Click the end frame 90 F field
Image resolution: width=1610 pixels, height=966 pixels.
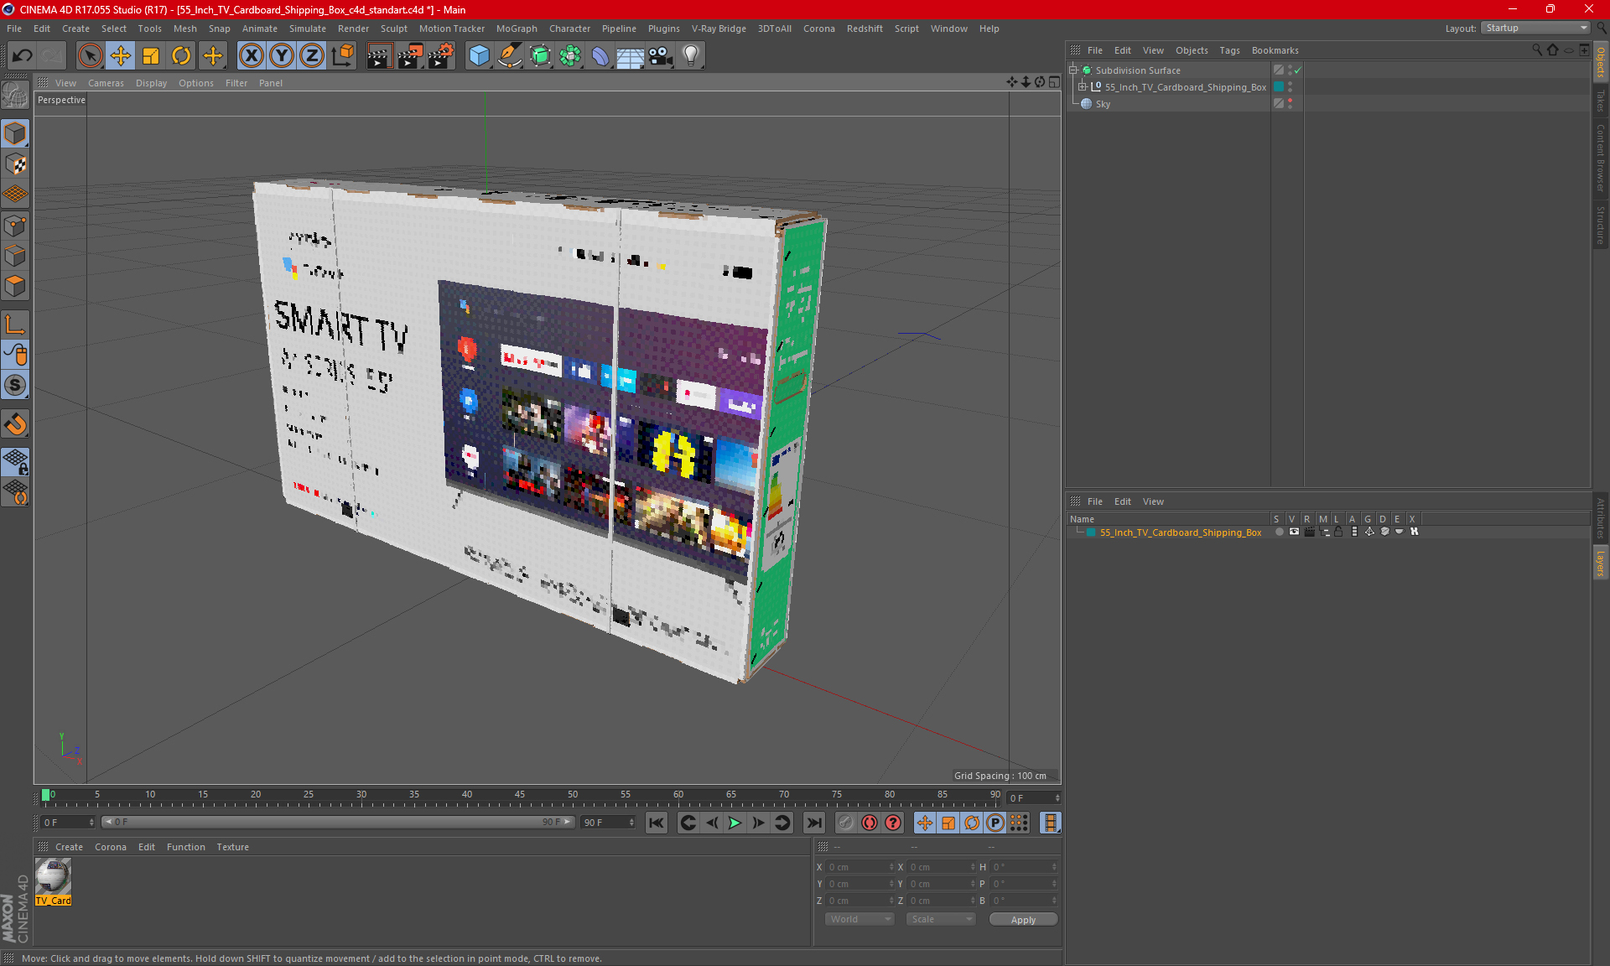pos(609,822)
